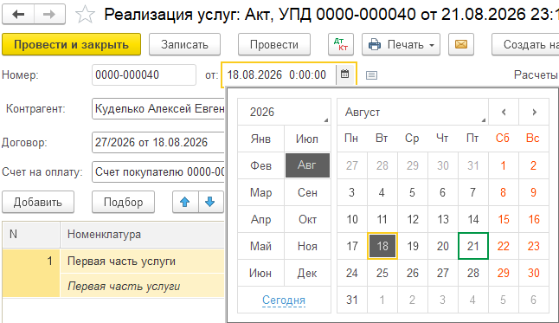This screenshot has width=559, height=323.
Task: Select month Июн
Action: point(261,273)
